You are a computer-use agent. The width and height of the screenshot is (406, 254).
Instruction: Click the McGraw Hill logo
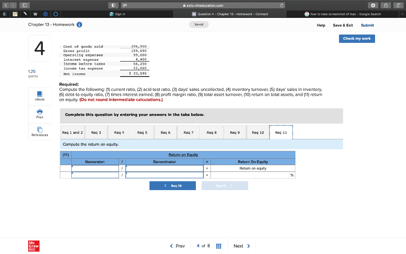coord(33,246)
